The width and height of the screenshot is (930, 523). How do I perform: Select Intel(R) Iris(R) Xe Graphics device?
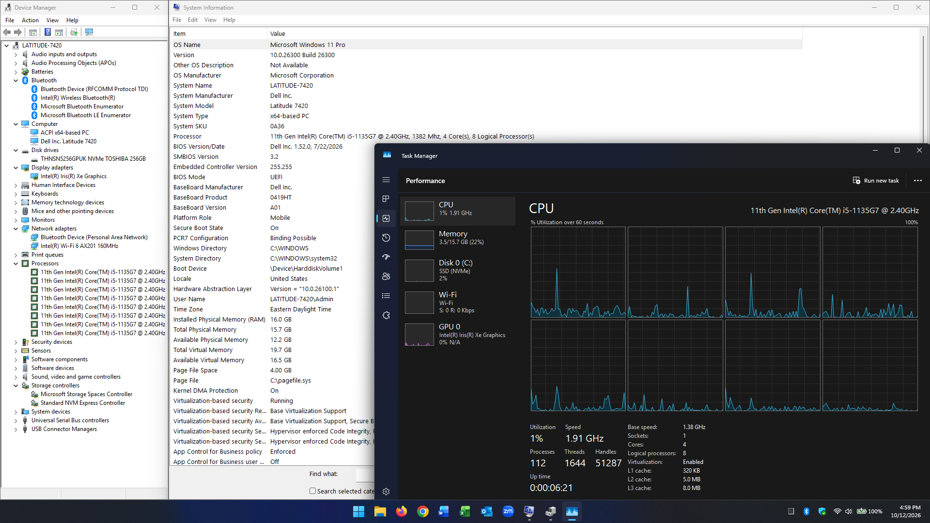(x=73, y=176)
